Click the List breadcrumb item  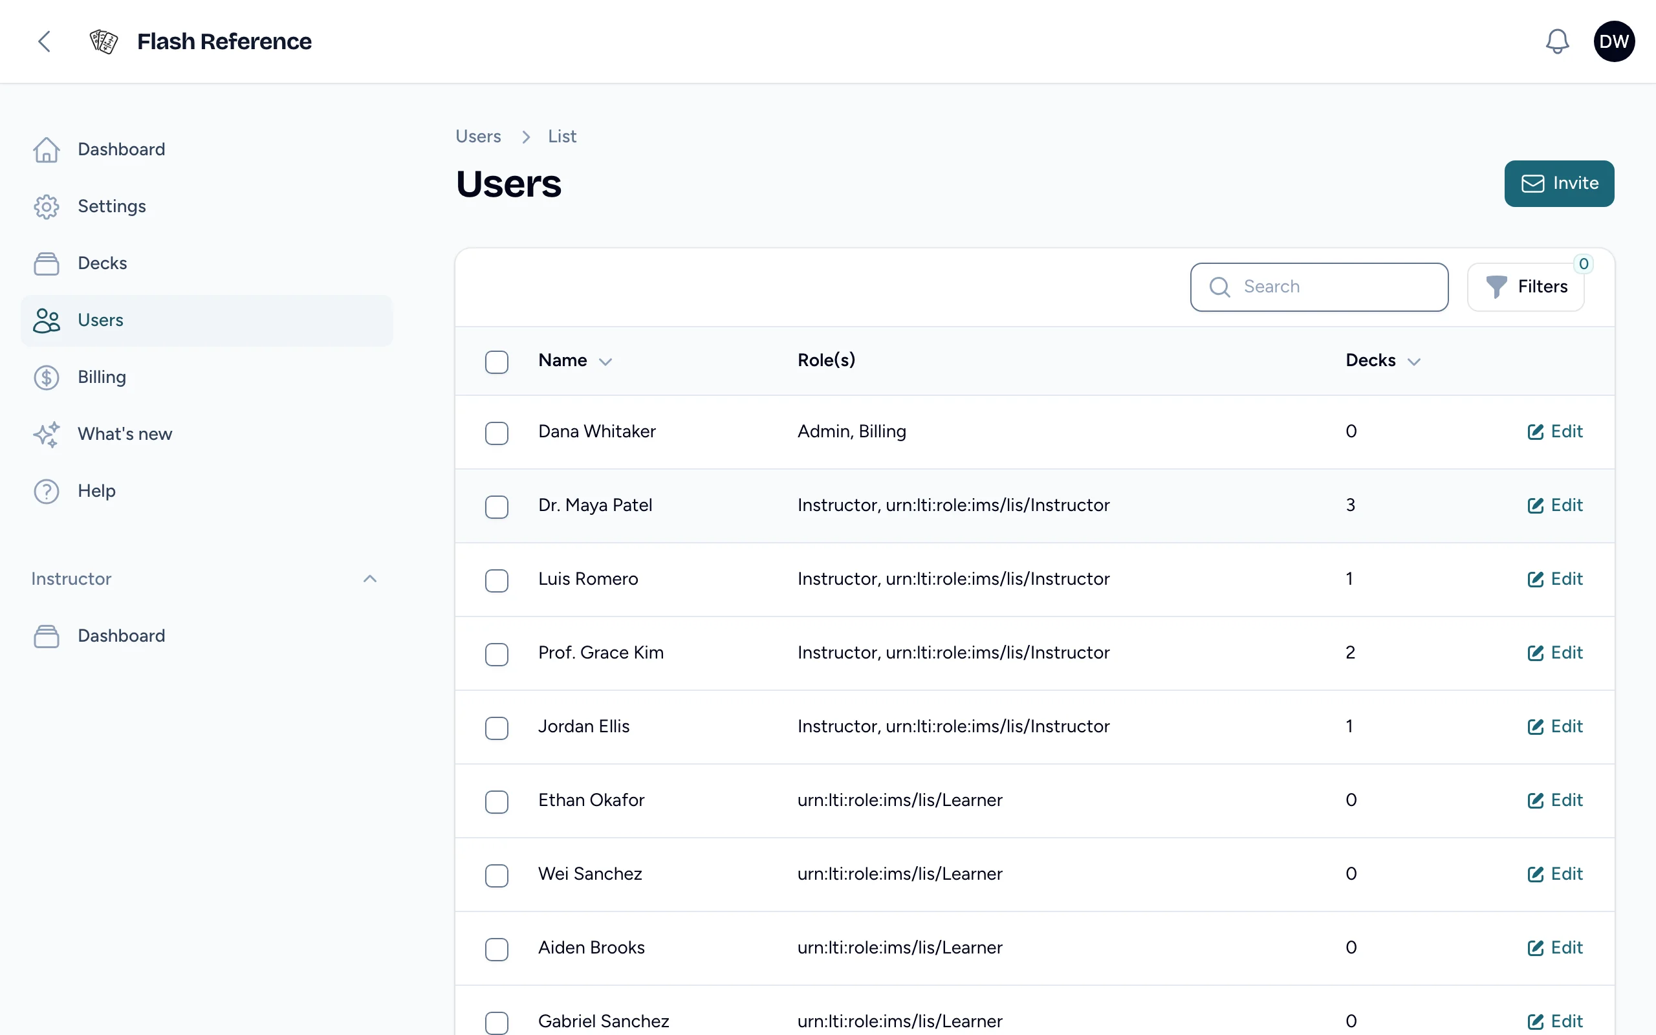click(x=561, y=136)
